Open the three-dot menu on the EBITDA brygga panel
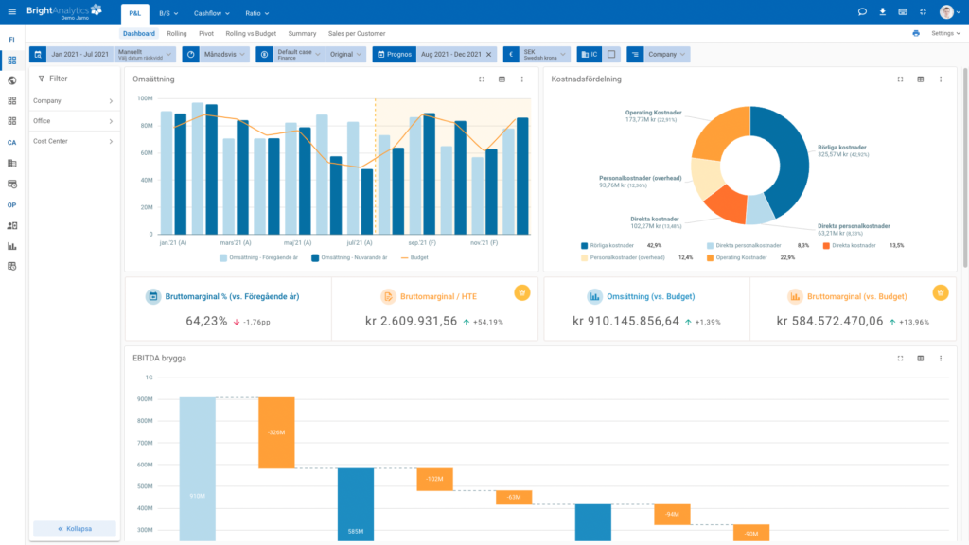Viewport: 969px width, 545px height. pos(941,359)
